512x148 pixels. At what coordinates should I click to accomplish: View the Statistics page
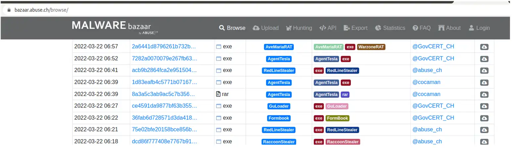pos(390,28)
